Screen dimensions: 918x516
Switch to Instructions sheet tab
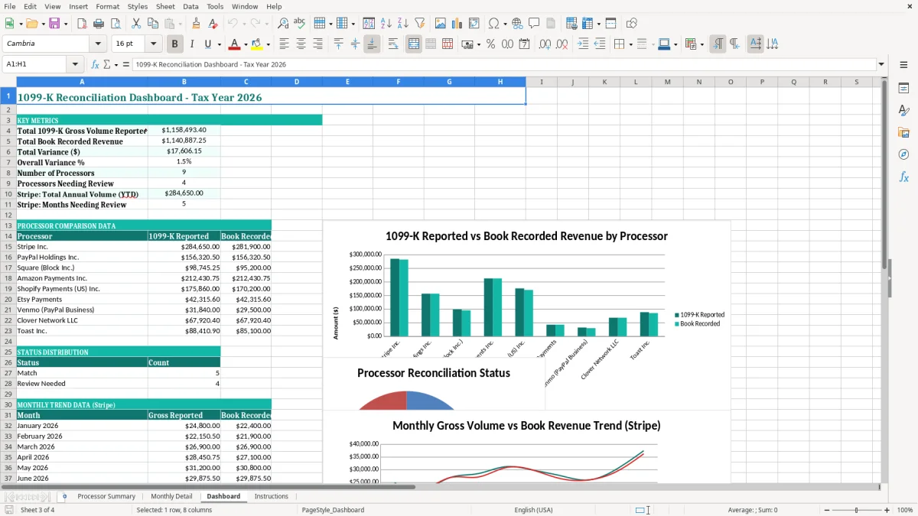[x=272, y=497]
